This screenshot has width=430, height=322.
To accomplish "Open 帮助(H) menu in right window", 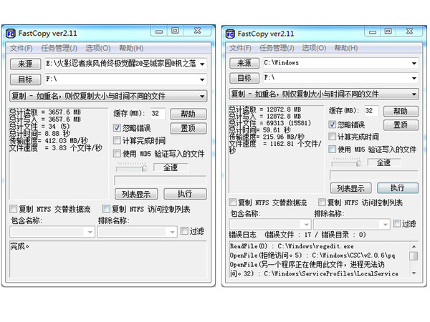I will 346,48.
